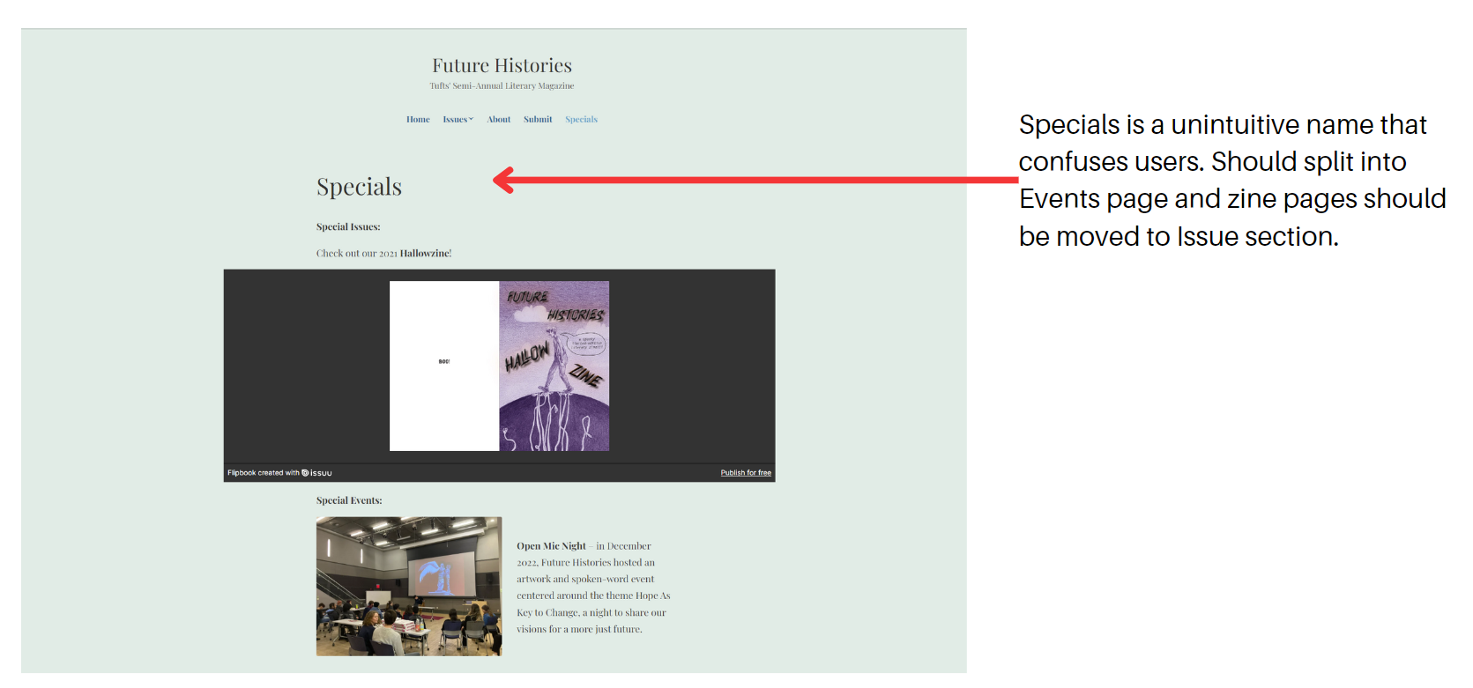Click the blank left flipbook page
The image size is (1473, 688).
444,366
